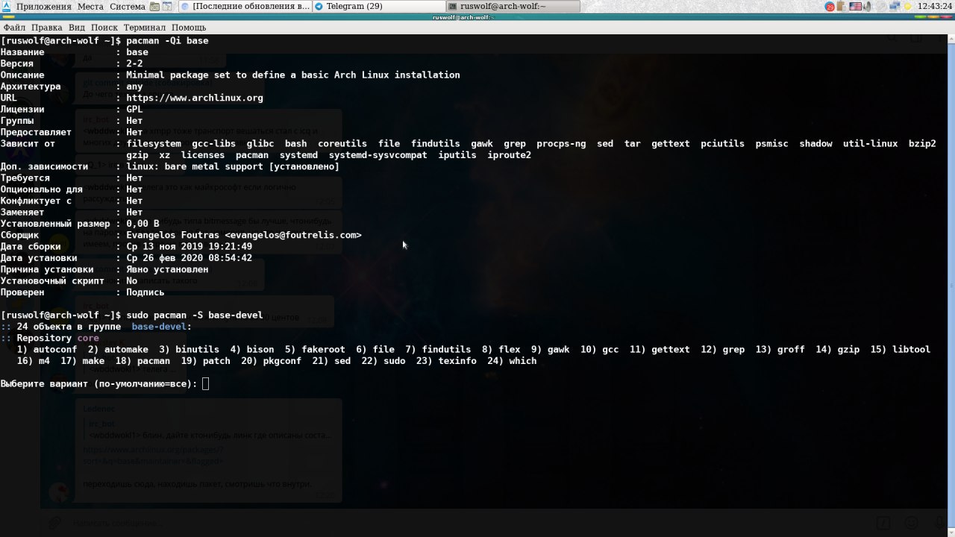Launch the file manager panel launcher
The width and height of the screenshot is (955, 537).
pyautogui.click(x=154, y=7)
